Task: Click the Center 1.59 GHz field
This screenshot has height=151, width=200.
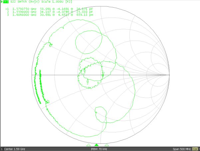Action: tap(15, 149)
